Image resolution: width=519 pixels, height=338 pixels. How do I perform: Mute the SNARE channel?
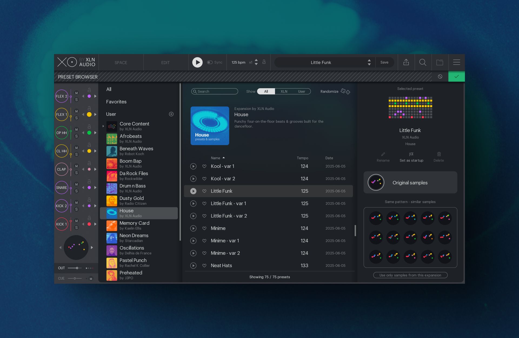point(76,184)
